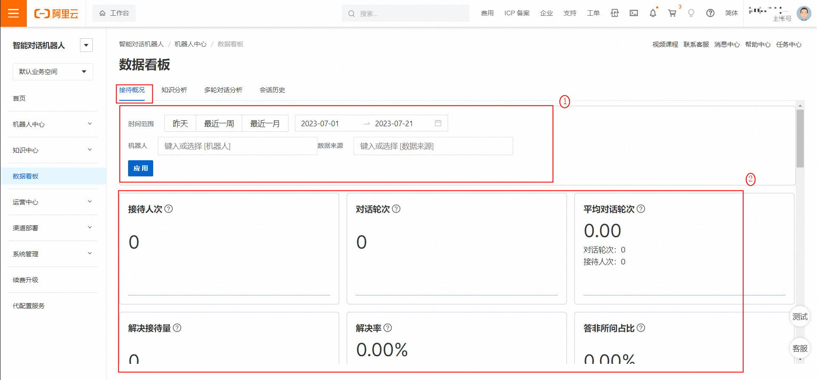This screenshot has width=817, height=380.
Task: Switch to the 知识分析 tab
Action: 174,90
